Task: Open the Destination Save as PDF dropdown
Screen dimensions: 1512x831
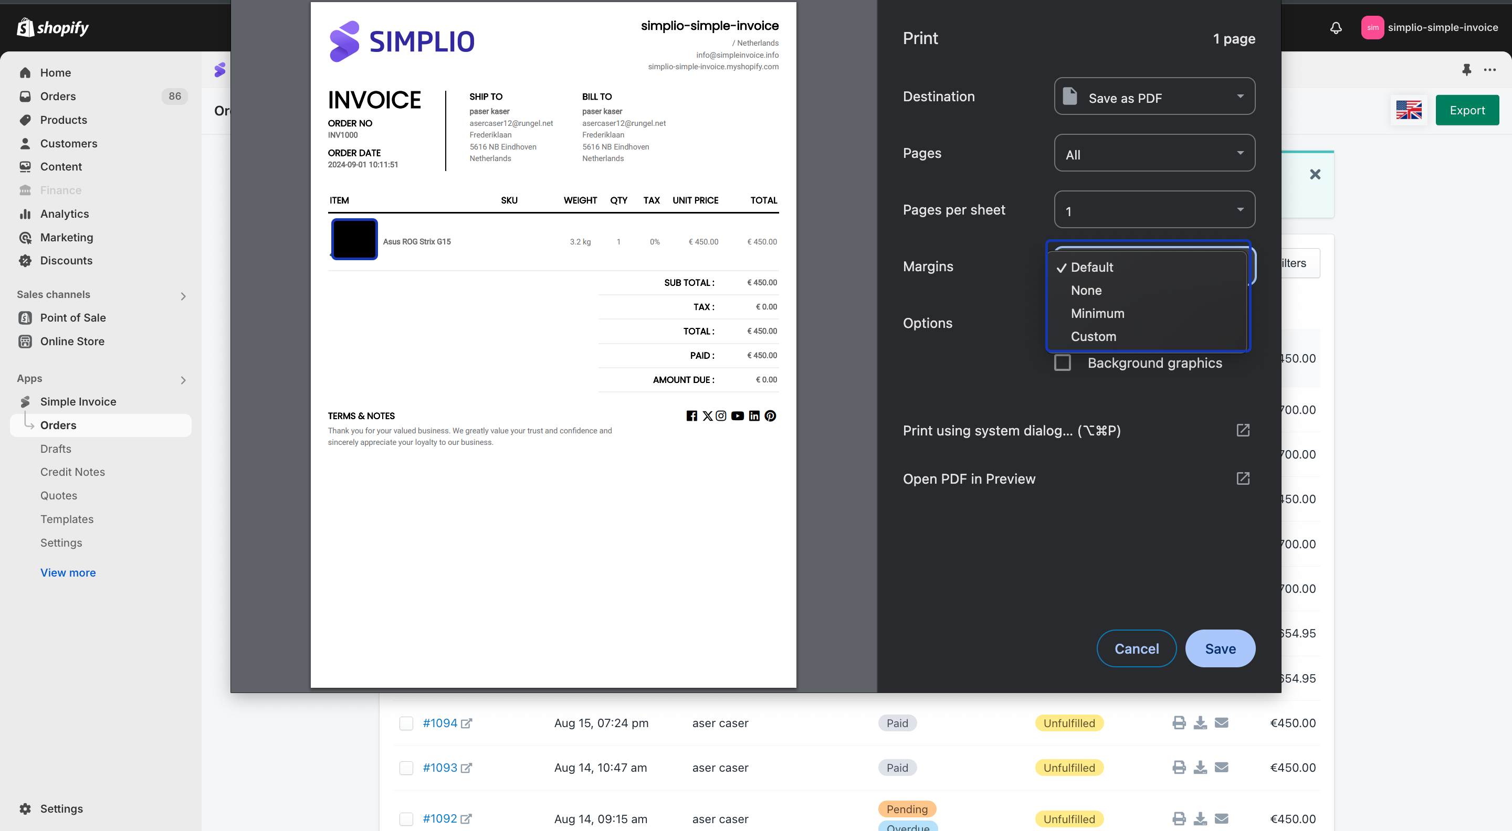Action: 1154,97
